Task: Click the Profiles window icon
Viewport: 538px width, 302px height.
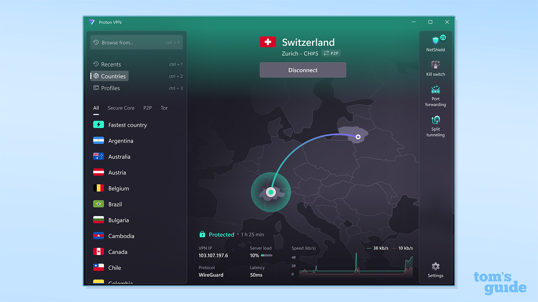Action: pyautogui.click(x=96, y=88)
